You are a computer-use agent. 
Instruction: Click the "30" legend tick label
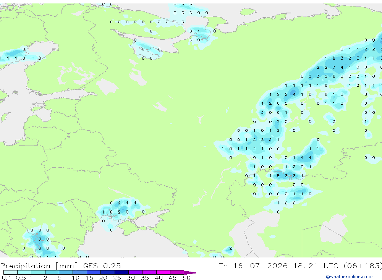[x=131, y=278]
